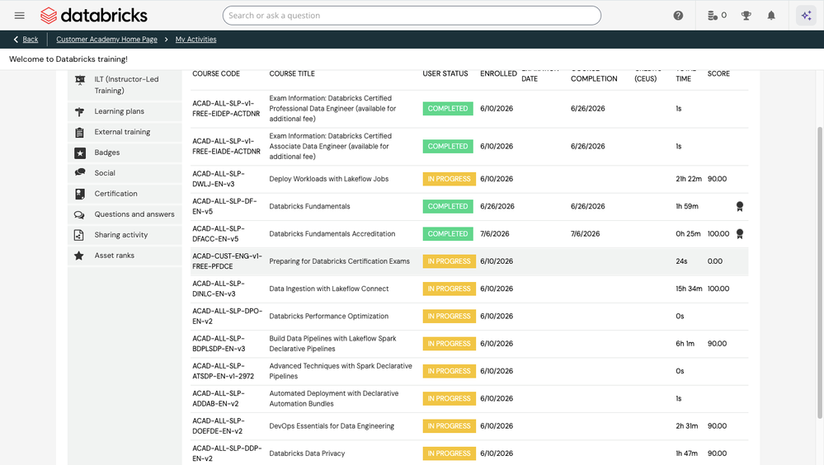Screen dimensions: 824x465
Task: Focus the Search or ask a question field
Action: click(x=412, y=15)
